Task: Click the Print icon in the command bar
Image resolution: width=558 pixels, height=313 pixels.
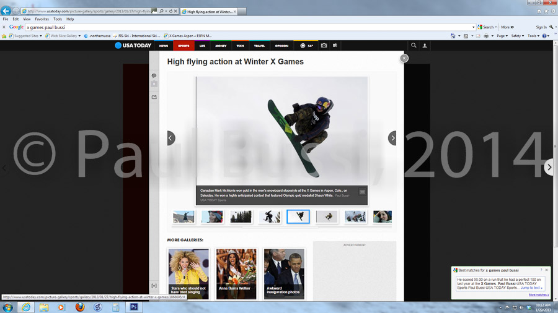Action: coord(486,36)
